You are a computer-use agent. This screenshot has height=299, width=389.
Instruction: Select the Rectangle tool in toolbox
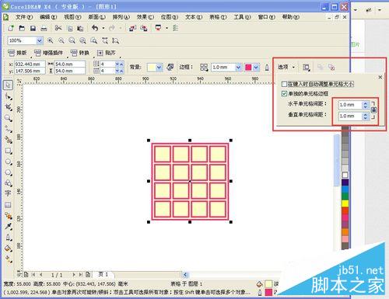[x=8, y=151]
